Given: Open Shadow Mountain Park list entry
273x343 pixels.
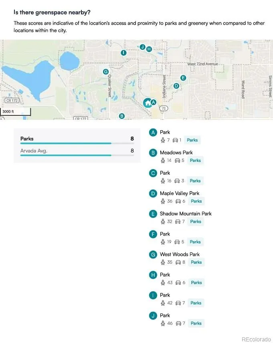Looking at the screenshot, I should tap(186, 214).
